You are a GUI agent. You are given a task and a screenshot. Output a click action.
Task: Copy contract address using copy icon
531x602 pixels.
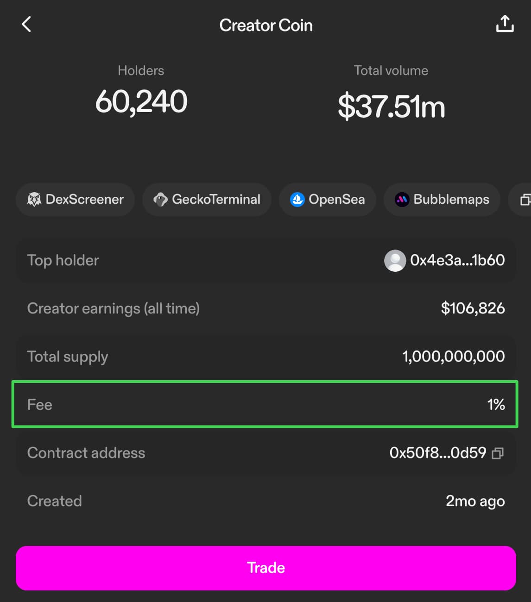pos(498,453)
